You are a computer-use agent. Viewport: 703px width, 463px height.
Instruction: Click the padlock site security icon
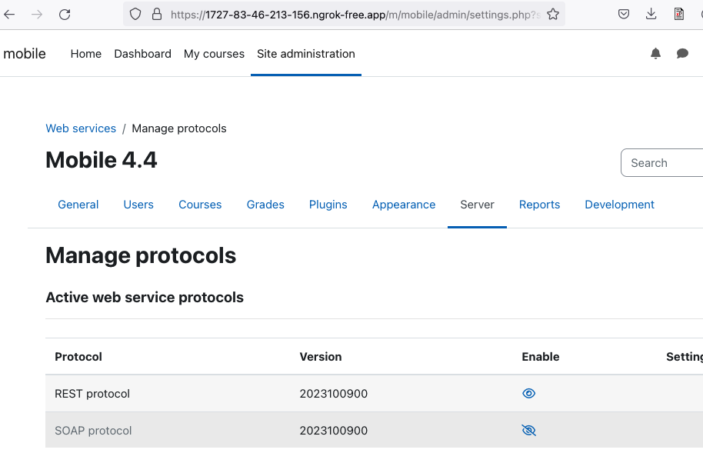(x=156, y=15)
